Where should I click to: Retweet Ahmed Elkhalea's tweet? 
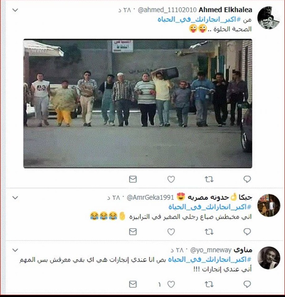tap(209, 179)
